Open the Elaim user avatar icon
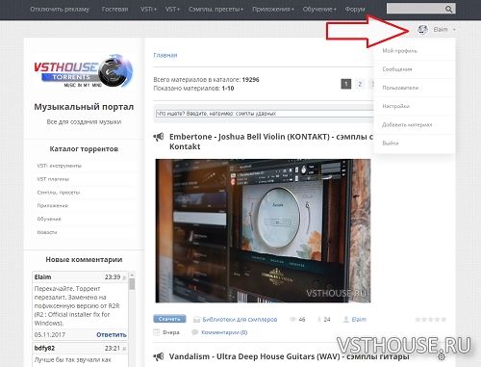This screenshot has width=481, height=367. click(x=422, y=29)
